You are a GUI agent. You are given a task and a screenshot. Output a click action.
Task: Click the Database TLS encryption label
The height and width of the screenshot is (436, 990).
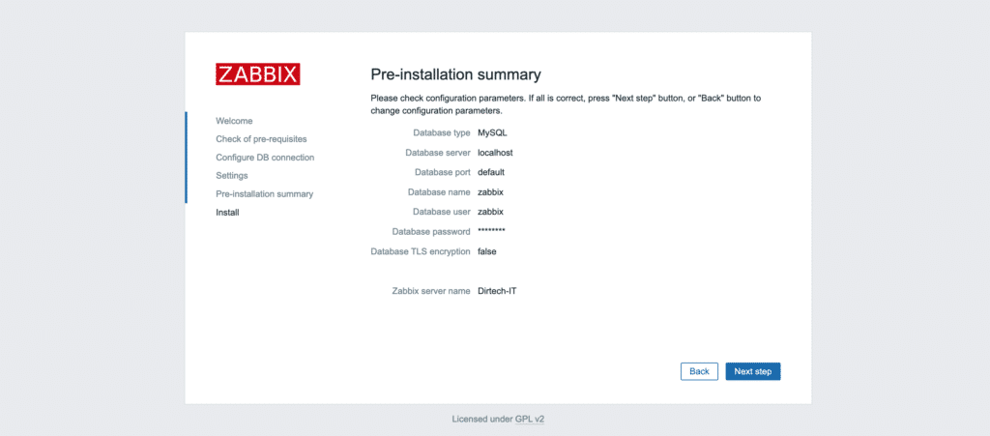click(x=421, y=251)
